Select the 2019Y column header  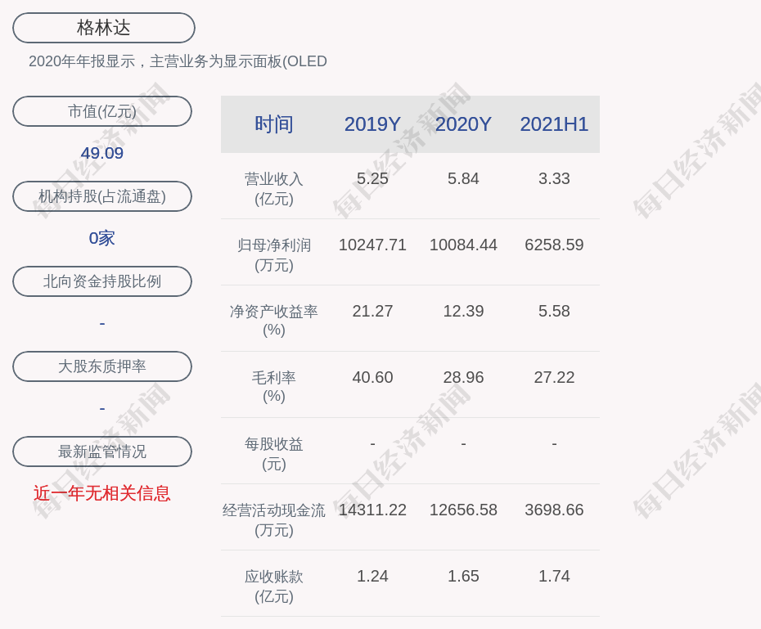[372, 124]
